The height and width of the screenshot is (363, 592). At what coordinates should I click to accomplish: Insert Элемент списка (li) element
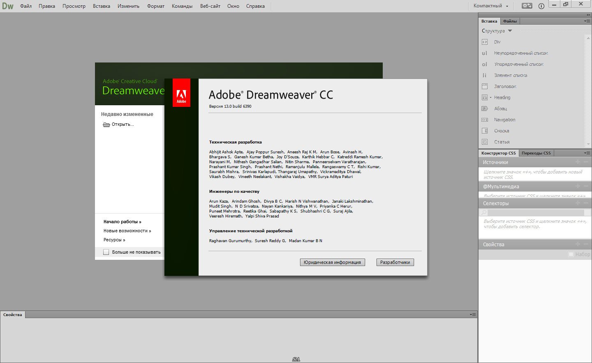pyautogui.click(x=504, y=75)
